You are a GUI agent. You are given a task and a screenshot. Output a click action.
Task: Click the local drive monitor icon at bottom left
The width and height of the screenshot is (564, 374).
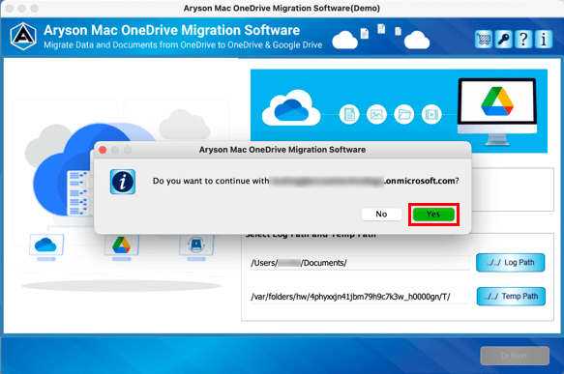pyautogui.click(x=196, y=247)
